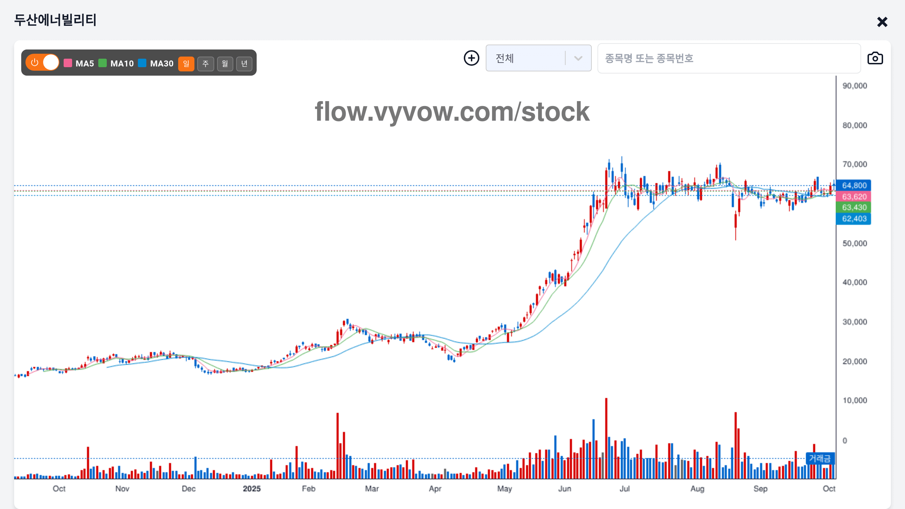This screenshot has height=509, width=905.
Task: Toggle the MA5 legend label
Action: pos(85,64)
